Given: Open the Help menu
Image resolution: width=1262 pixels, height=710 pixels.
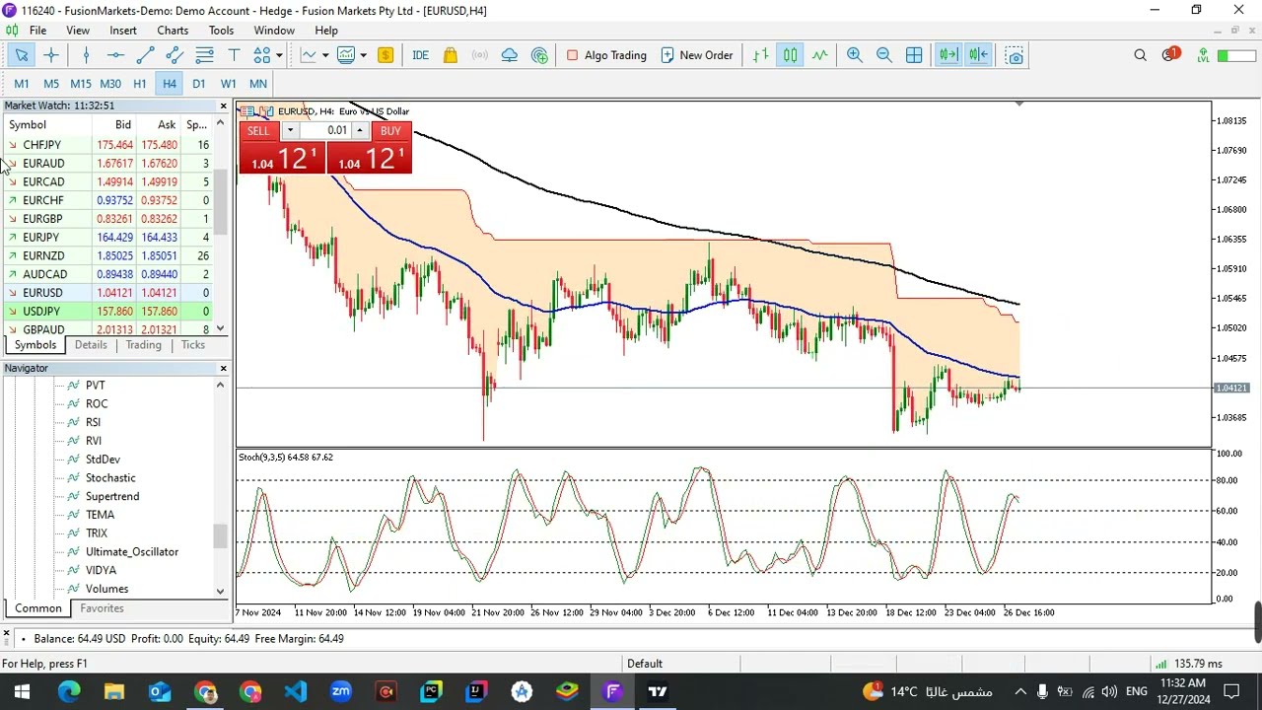Looking at the screenshot, I should (x=326, y=31).
